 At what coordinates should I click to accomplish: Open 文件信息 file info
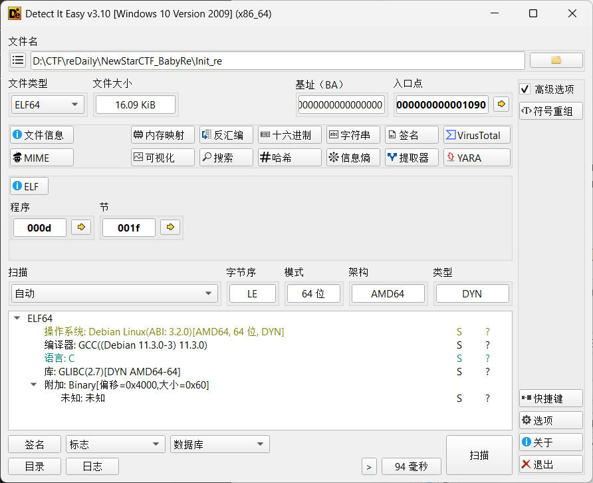[x=42, y=135]
